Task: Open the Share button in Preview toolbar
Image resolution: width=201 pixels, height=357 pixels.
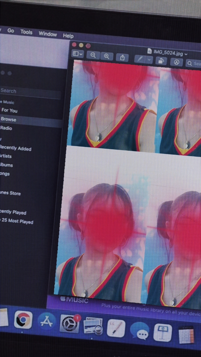Action: tap(122, 58)
